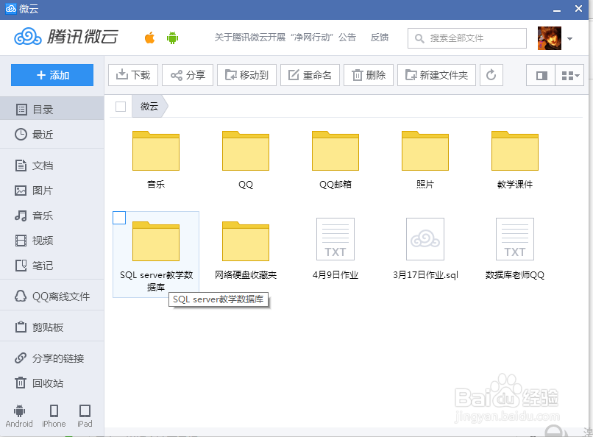The image size is (593, 437).
Task: Click the 移动到 move-to toolbar button
Action: click(x=246, y=75)
